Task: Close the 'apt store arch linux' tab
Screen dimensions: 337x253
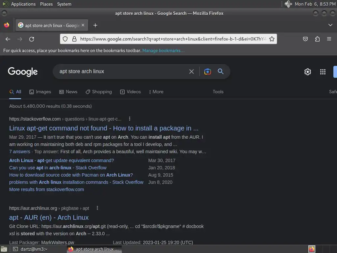Action: (83, 25)
